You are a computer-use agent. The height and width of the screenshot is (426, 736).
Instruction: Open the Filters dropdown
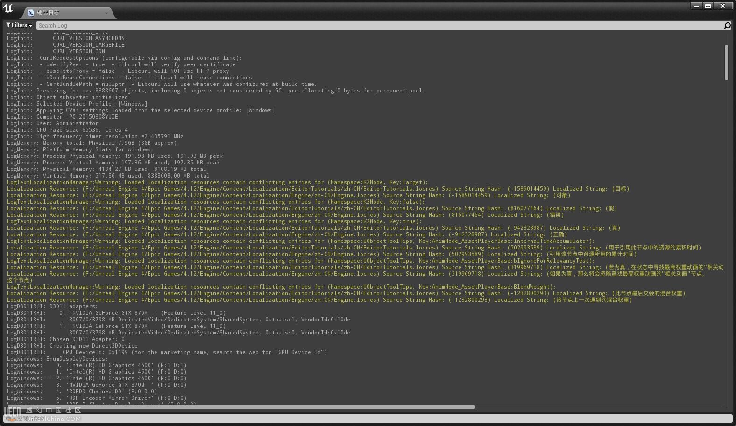(19, 25)
